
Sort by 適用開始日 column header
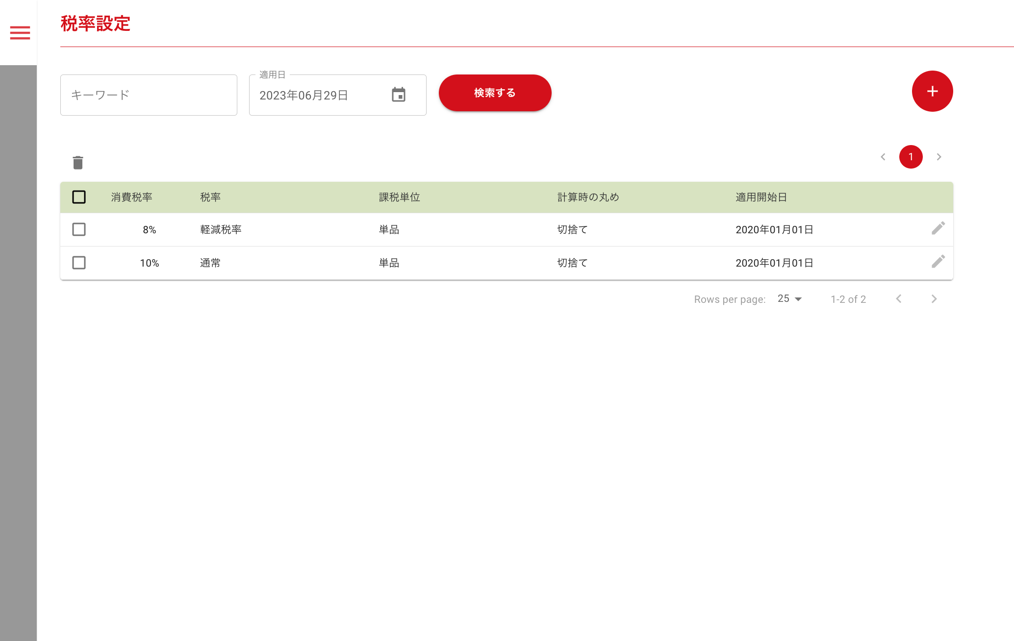pyautogui.click(x=761, y=197)
